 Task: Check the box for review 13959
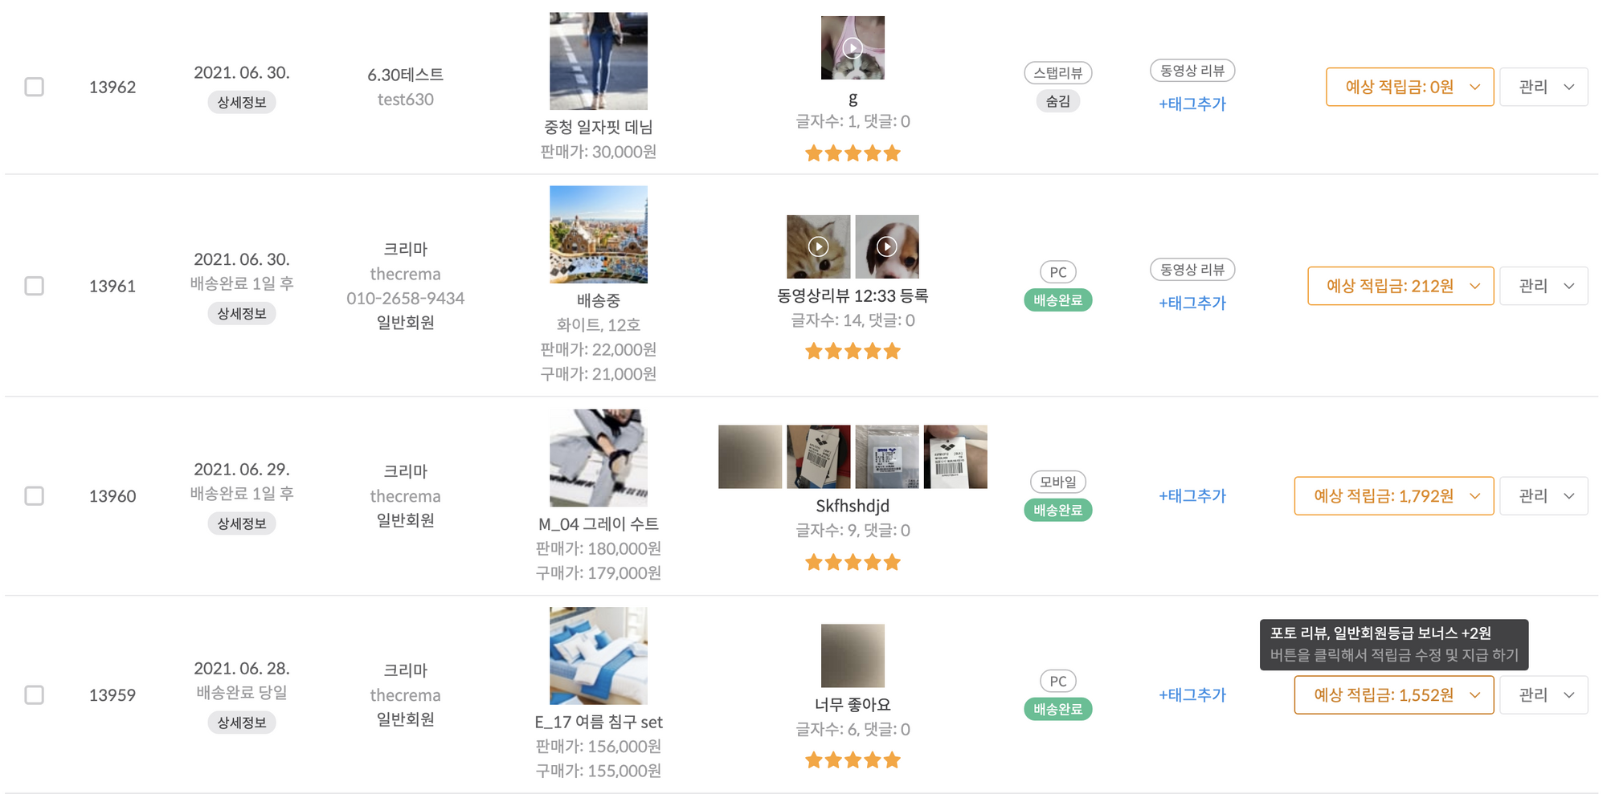pos(34,694)
